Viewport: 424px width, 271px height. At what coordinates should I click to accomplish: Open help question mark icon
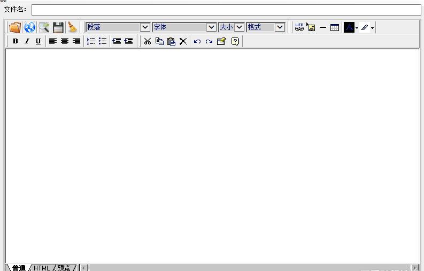coord(235,41)
